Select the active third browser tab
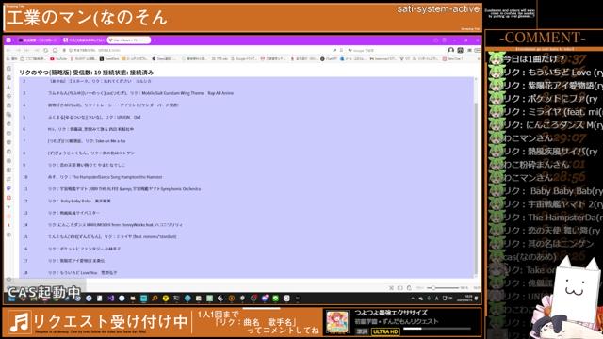Screen dimensions: 603x339 128,40
